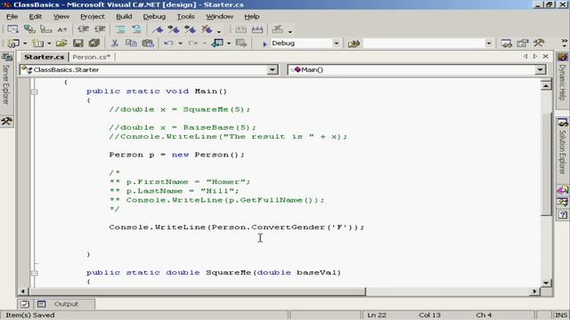The width and height of the screenshot is (570, 320).
Task: Open Add New Item dropdown arrow
Action: (49, 44)
